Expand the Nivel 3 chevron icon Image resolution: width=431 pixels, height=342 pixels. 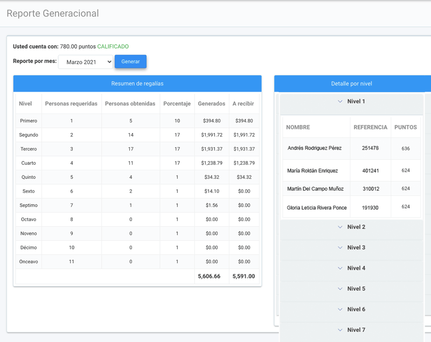(340, 248)
